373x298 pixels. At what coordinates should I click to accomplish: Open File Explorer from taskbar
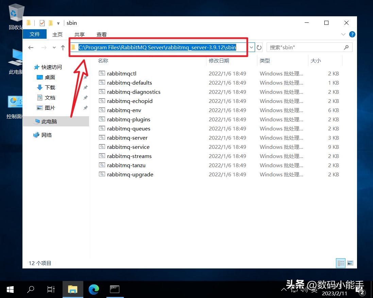(72, 289)
